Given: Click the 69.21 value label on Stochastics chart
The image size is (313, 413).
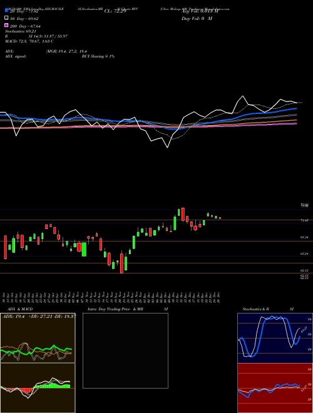Looking at the screenshot, I should pos(304,329).
